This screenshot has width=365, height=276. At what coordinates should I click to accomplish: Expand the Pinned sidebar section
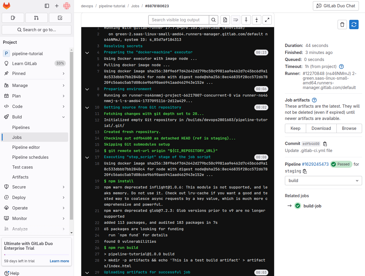[x=35, y=74]
